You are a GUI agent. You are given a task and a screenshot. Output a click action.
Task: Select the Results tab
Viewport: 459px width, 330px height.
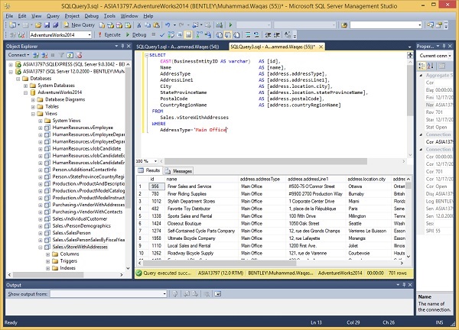150,171
